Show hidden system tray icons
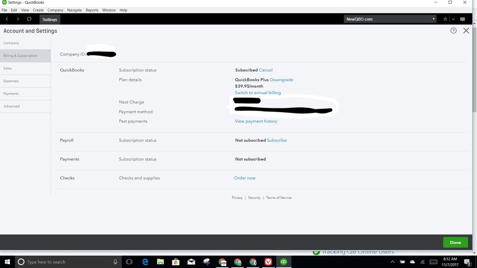This screenshot has height=268, width=477. [x=392, y=262]
